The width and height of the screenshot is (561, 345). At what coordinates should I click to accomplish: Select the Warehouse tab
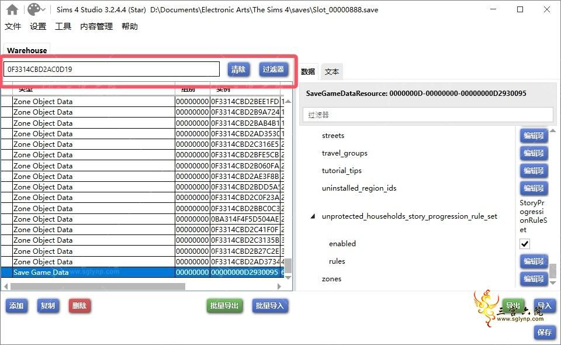27,50
